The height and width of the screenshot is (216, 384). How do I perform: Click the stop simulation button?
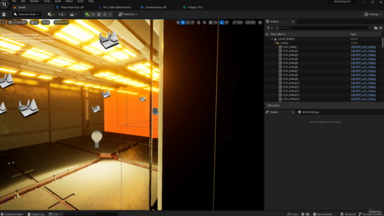(x=99, y=14)
